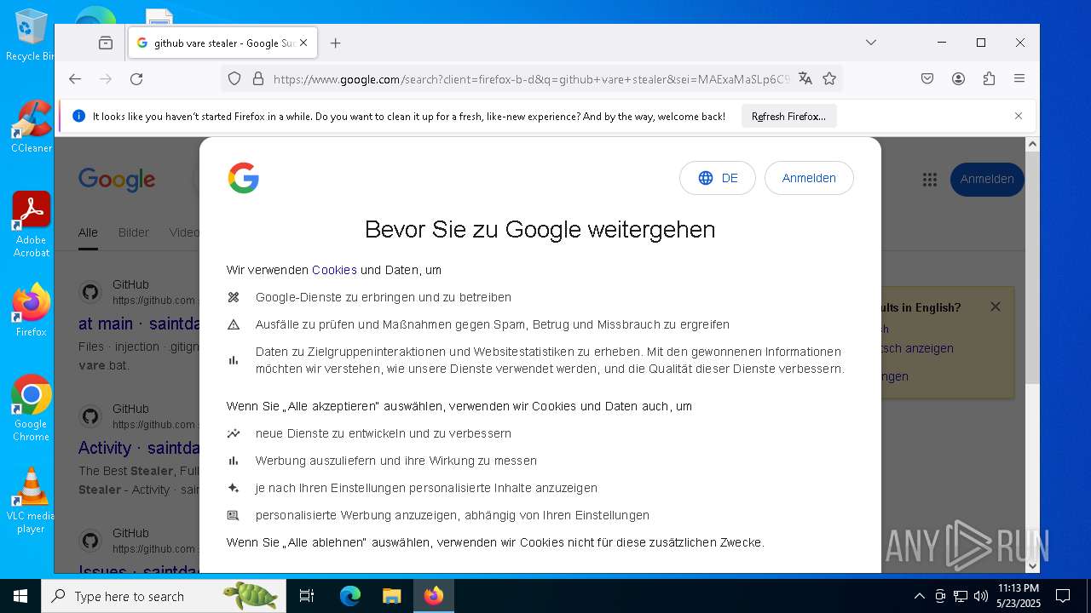Open Google apps grid icon
This screenshot has width=1091, height=613.
[x=930, y=180]
